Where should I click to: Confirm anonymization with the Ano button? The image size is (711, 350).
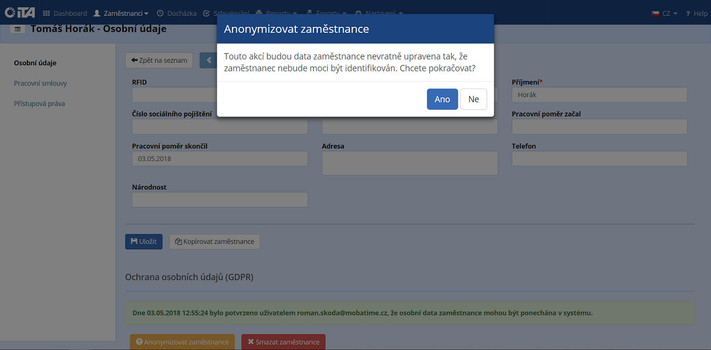[442, 99]
